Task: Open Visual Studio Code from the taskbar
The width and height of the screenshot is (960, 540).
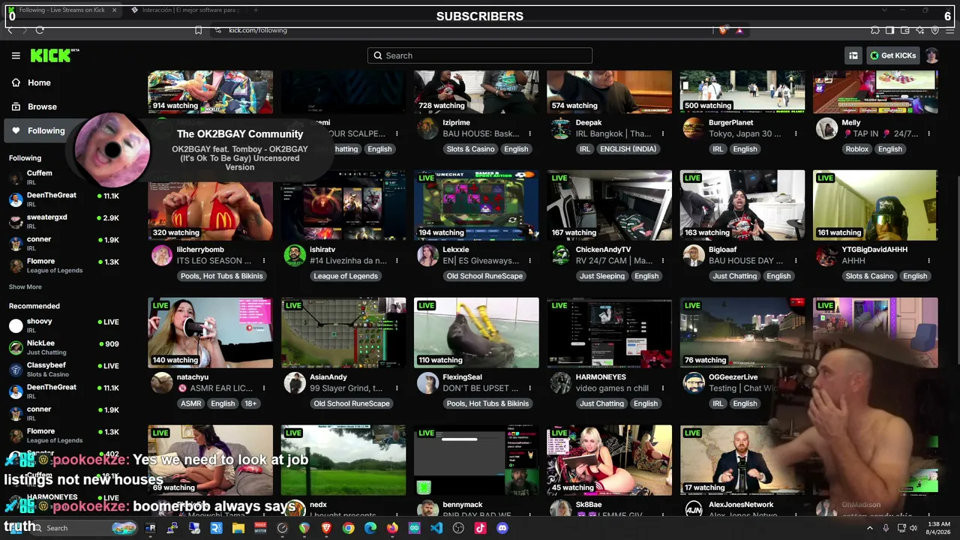Action: [436, 528]
